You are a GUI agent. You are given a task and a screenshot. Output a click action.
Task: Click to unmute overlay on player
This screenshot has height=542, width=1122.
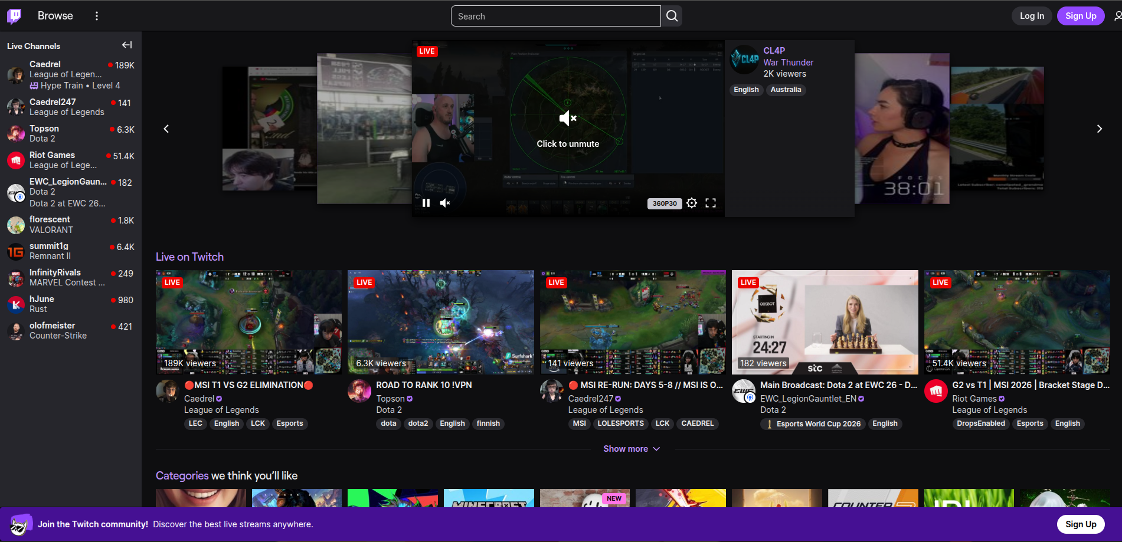[x=568, y=129]
